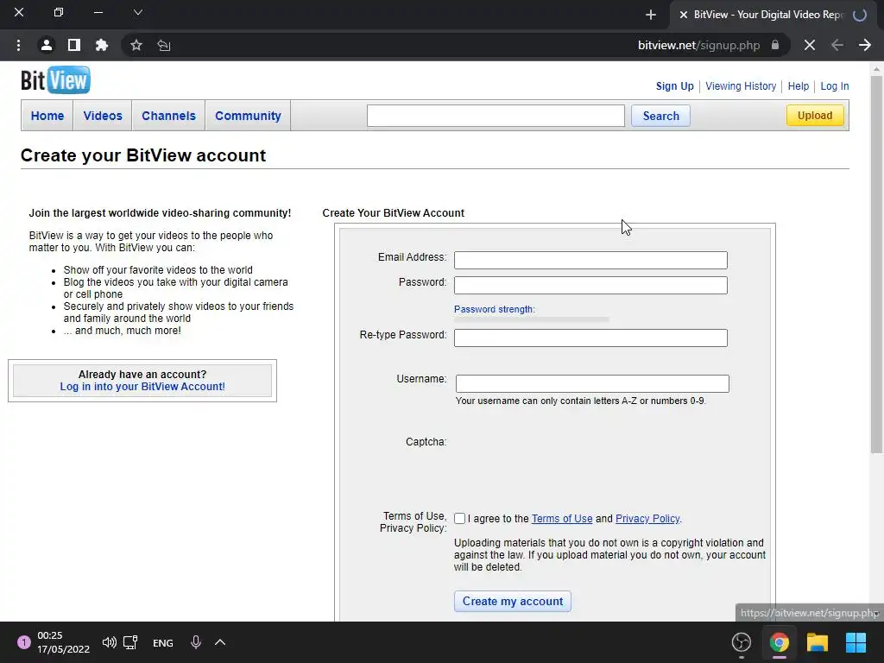Open File Explorer from taskbar
The width and height of the screenshot is (884, 663).
[x=817, y=642]
